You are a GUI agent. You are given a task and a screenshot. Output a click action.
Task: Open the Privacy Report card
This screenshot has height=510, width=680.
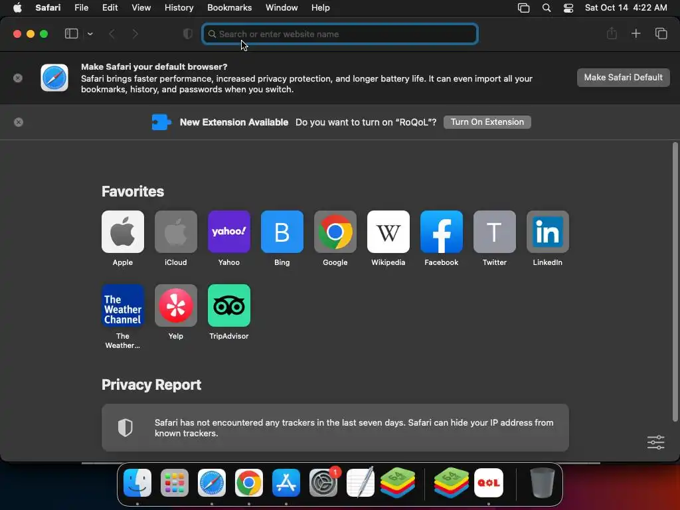coord(335,428)
